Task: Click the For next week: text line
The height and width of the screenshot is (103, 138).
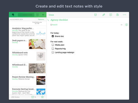Action: click(57, 41)
